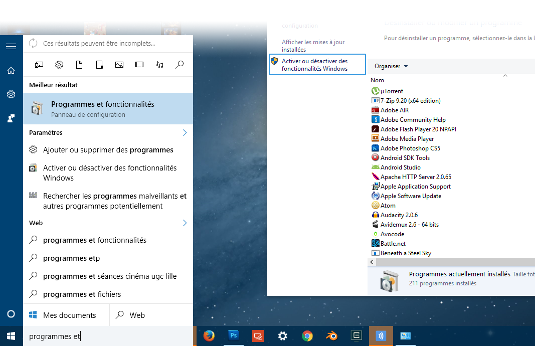This screenshot has height=346, width=535.
Task: Filter search results by Photos icon
Action: [119, 64]
